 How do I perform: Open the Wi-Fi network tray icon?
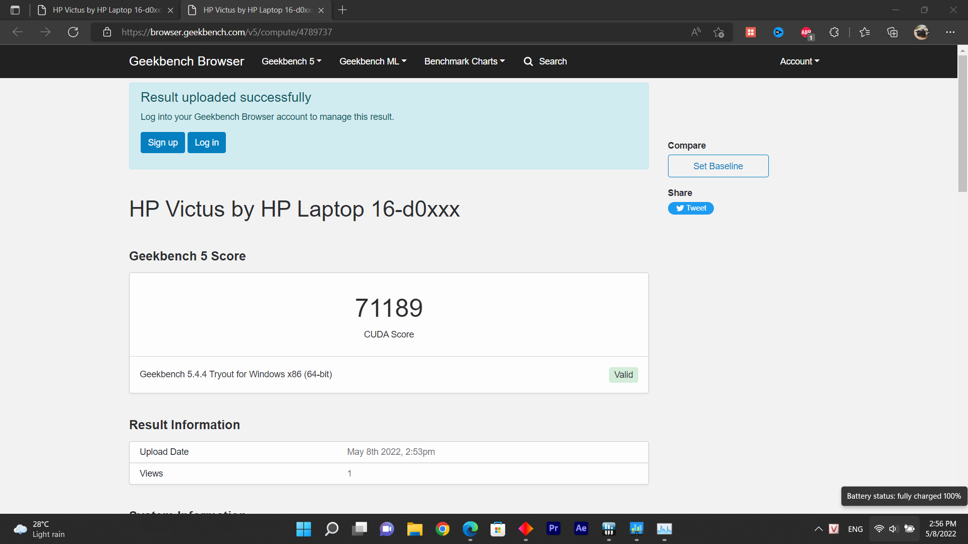click(x=879, y=529)
